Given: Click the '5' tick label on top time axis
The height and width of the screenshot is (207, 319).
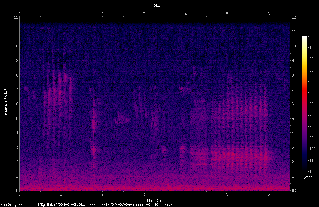Looking at the screenshot, I should point(227,14).
